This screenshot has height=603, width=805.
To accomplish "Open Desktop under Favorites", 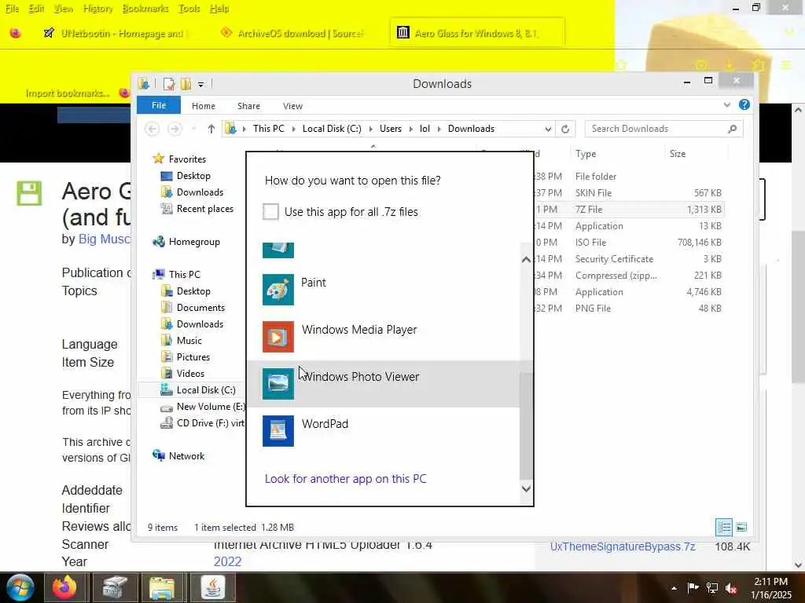I will tap(193, 175).
